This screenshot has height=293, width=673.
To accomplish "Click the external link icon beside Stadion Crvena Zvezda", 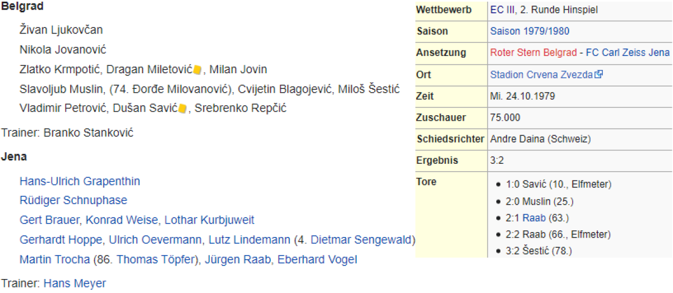I will [x=599, y=74].
